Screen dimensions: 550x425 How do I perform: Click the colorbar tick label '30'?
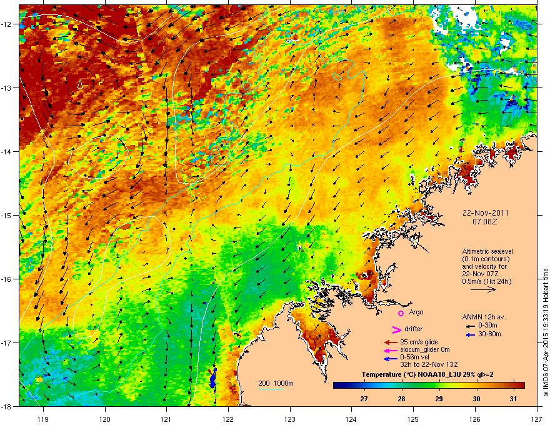click(x=476, y=399)
